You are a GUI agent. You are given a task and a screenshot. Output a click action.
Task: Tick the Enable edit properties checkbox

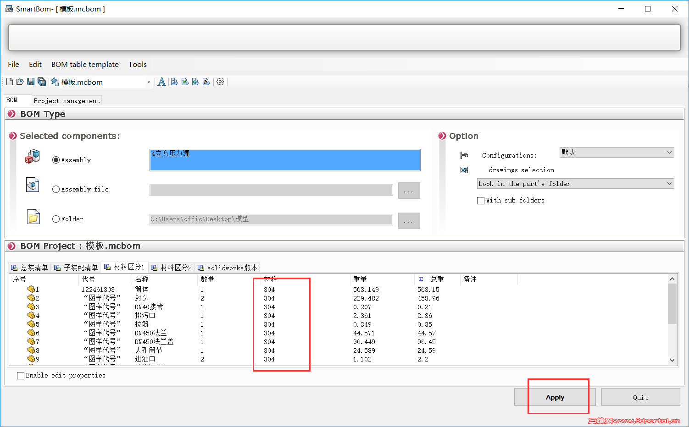21,375
